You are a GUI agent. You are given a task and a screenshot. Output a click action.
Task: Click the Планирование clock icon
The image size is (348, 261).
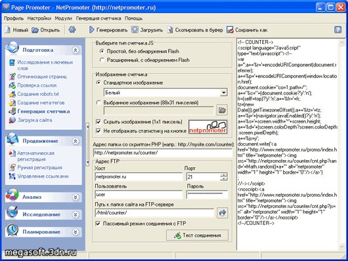click(12, 230)
